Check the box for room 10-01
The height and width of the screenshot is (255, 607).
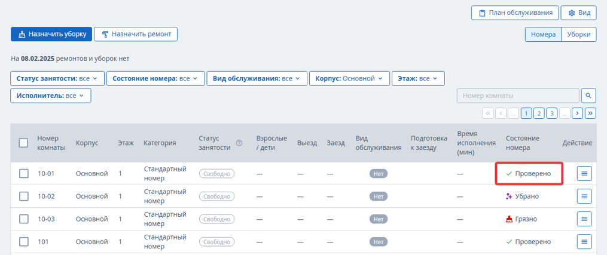pyautogui.click(x=23, y=173)
